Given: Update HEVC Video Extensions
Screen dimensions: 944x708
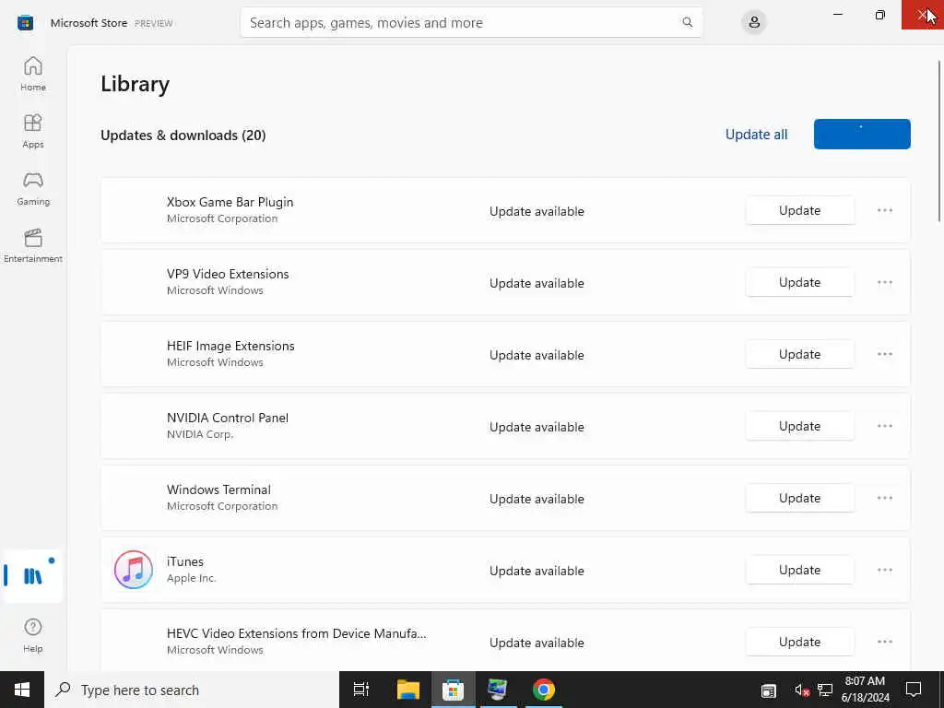Looking at the screenshot, I should [799, 642].
